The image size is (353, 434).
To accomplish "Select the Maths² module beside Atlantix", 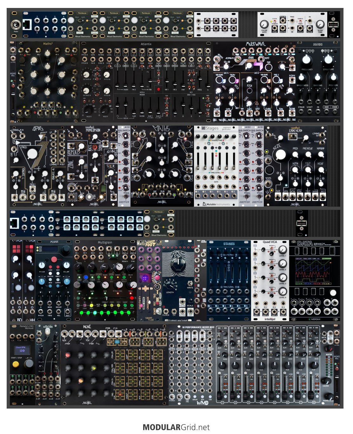I will (48, 82).
